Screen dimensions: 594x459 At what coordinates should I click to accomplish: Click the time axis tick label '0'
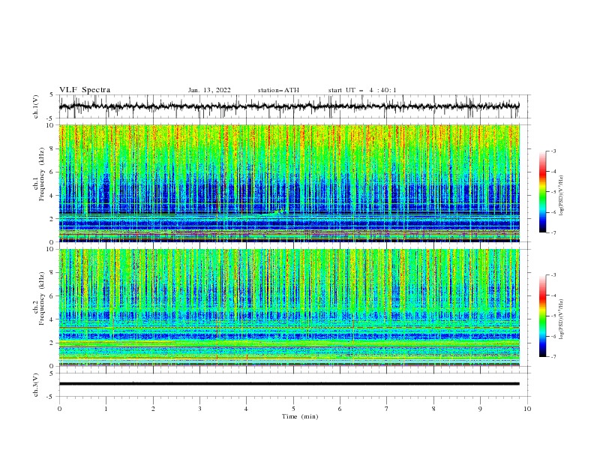(59, 409)
